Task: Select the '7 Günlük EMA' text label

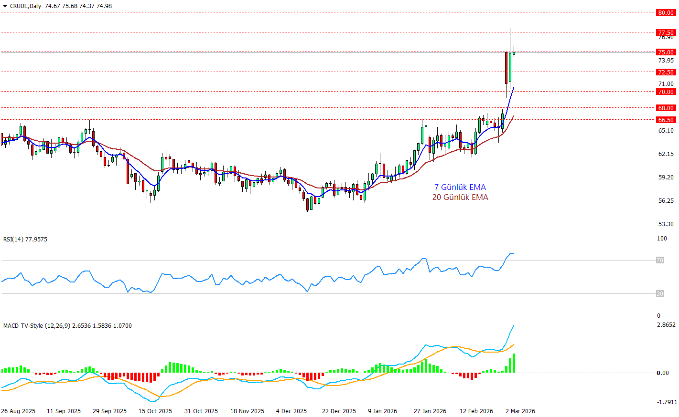Action: click(460, 187)
